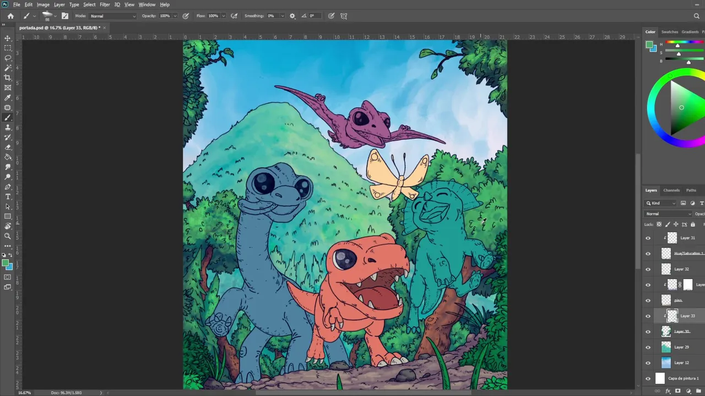This screenshot has height=396, width=705.
Task: Open the Filter menu
Action: (105, 4)
